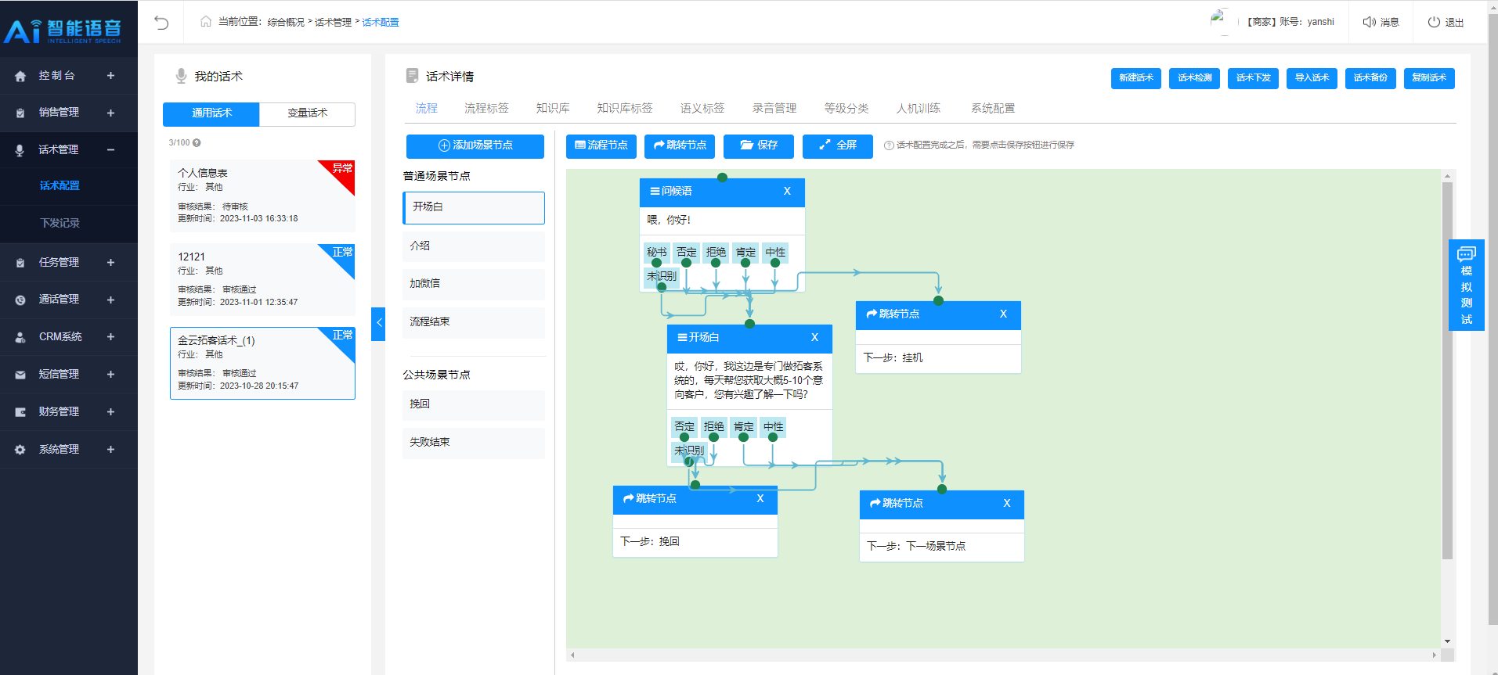Expand the CRM系统 menu plus sign
The height and width of the screenshot is (675, 1498).
(110, 337)
